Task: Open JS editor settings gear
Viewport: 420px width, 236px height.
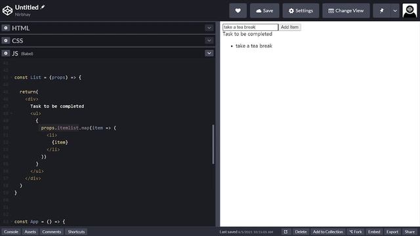Action: [6, 53]
